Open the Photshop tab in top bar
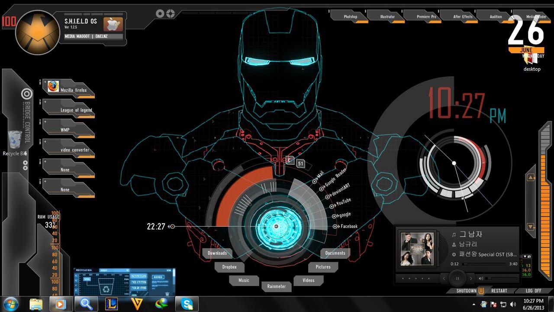 pos(350,16)
